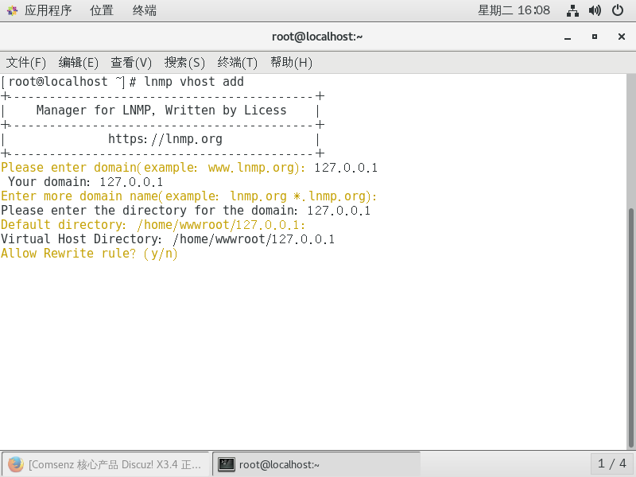Screen dimensions: 636x477
Task: Click the 'Enter more domain name' prompt
Action: 189,196
